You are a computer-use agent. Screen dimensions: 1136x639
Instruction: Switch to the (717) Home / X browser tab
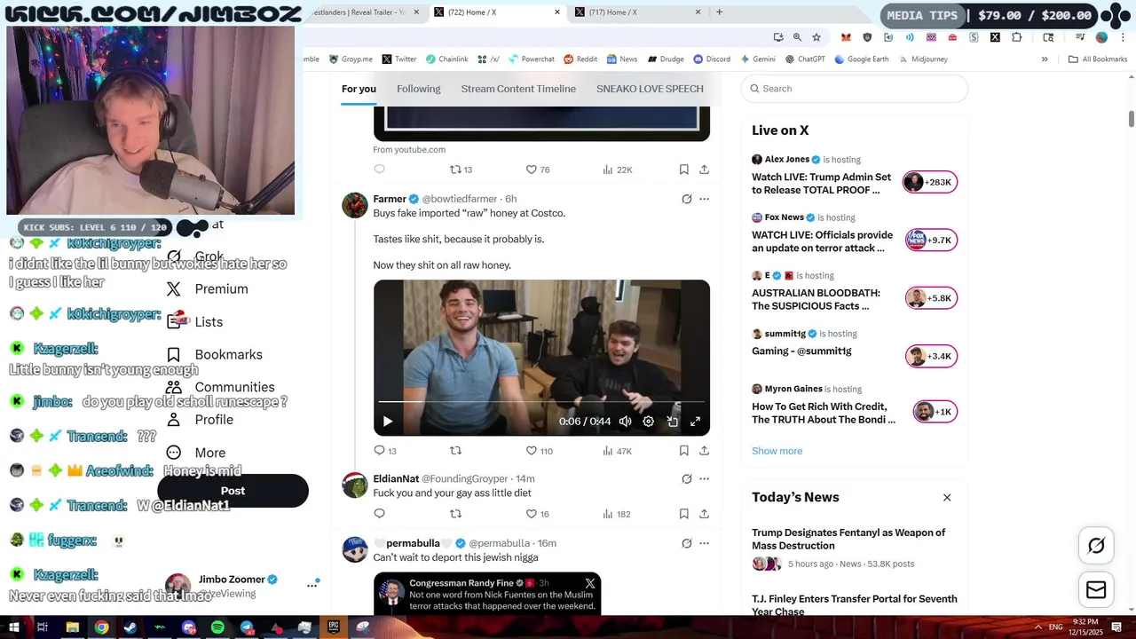[x=637, y=12]
